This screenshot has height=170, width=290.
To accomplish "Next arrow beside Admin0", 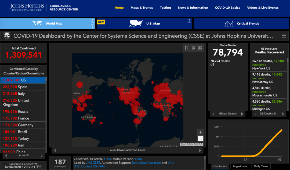I will pyautogui.click(x=41, y=156).
